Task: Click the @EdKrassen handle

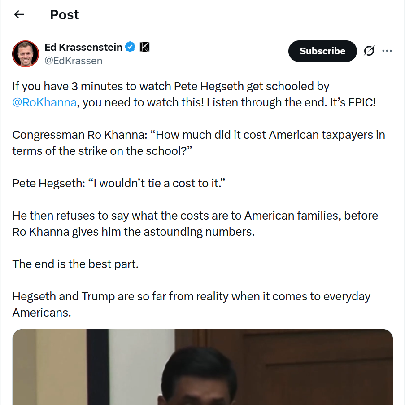Action: click(74, 61)
